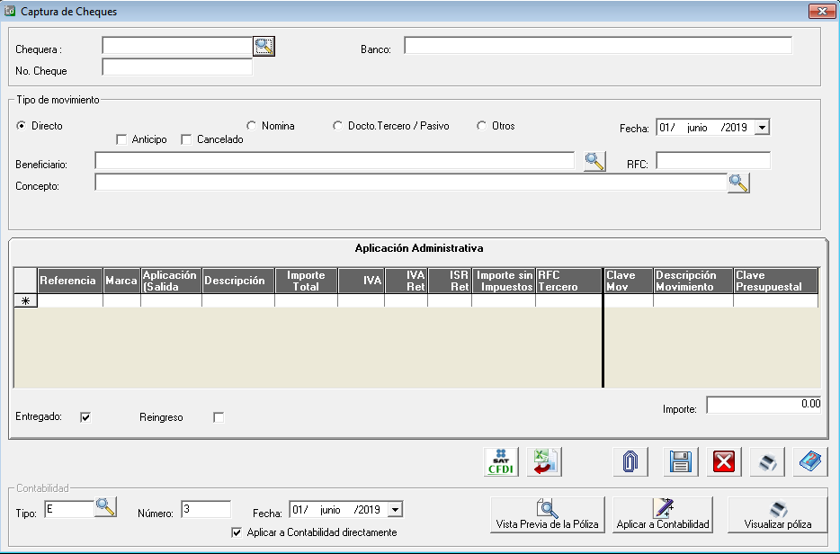Toggle the Entregado checkbox
This screenshot has height=554, width=840.
(86, 417)
